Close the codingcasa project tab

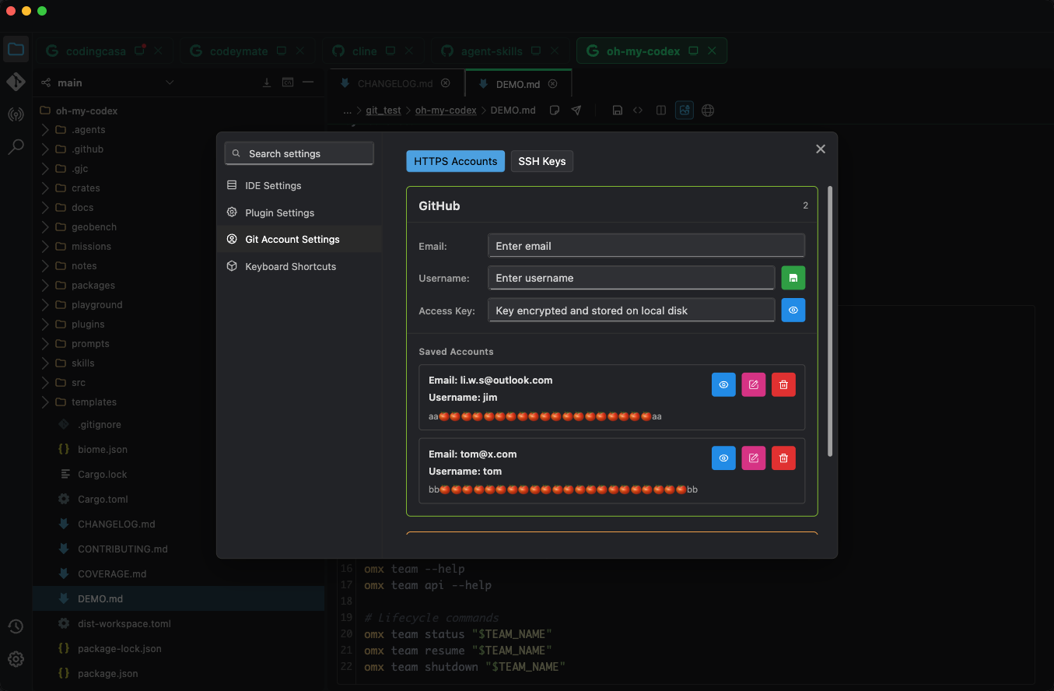[x=159, y=51]
